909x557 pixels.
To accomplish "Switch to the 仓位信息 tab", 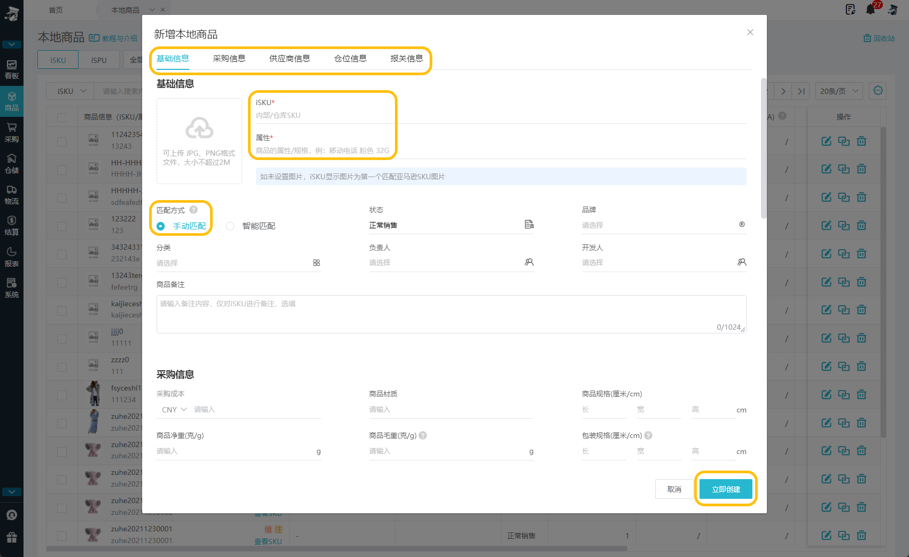I will coord(350,59).
